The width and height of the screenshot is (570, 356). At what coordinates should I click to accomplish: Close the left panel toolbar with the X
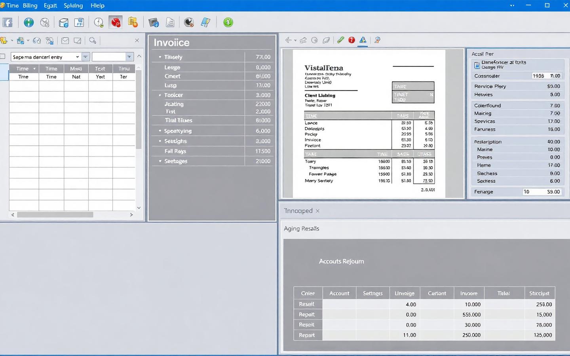pyautogui.click(x=137, y=40)
